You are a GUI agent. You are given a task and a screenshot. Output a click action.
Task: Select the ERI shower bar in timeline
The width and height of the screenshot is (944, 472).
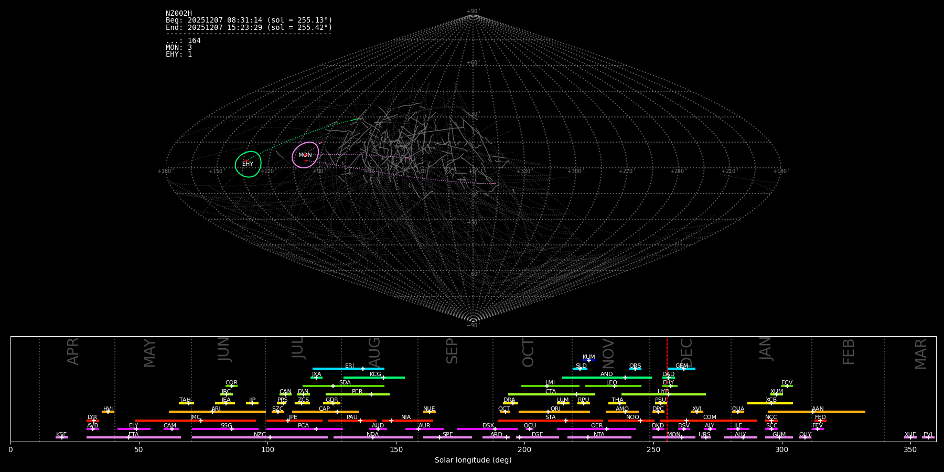pos(348,369)
